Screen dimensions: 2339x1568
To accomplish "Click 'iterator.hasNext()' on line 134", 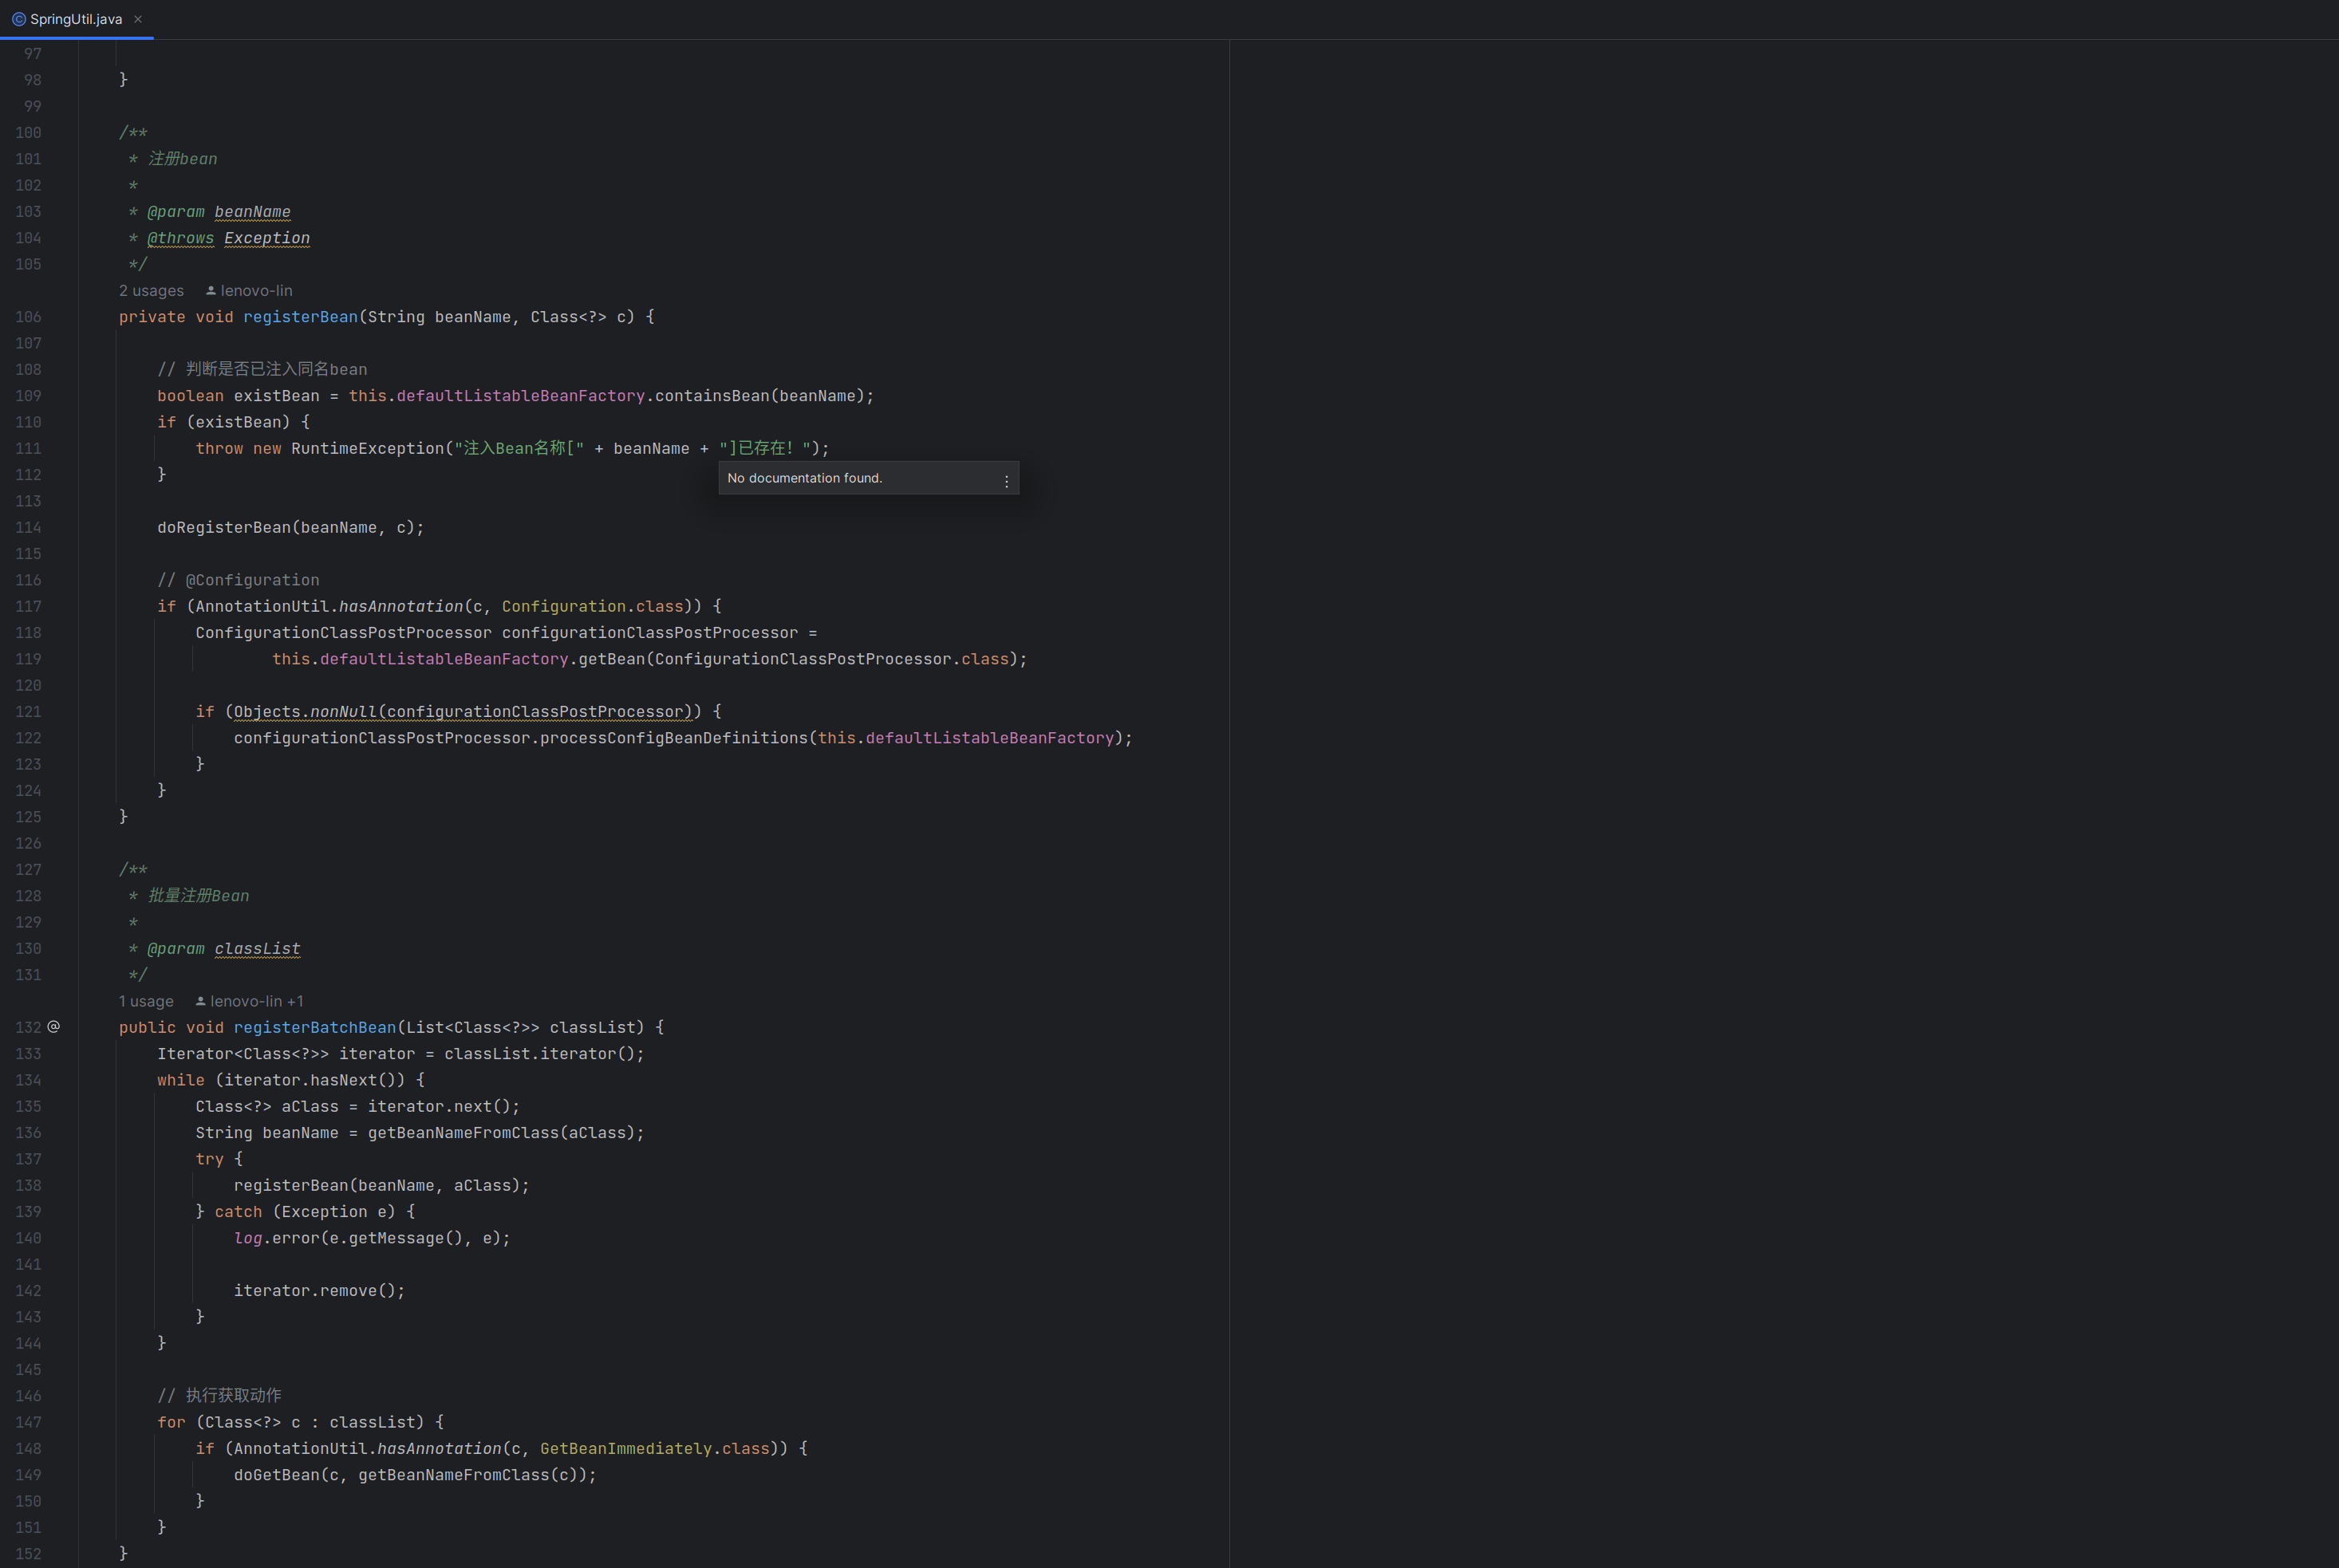I will pyautogui.click(x=310, y=1080).
